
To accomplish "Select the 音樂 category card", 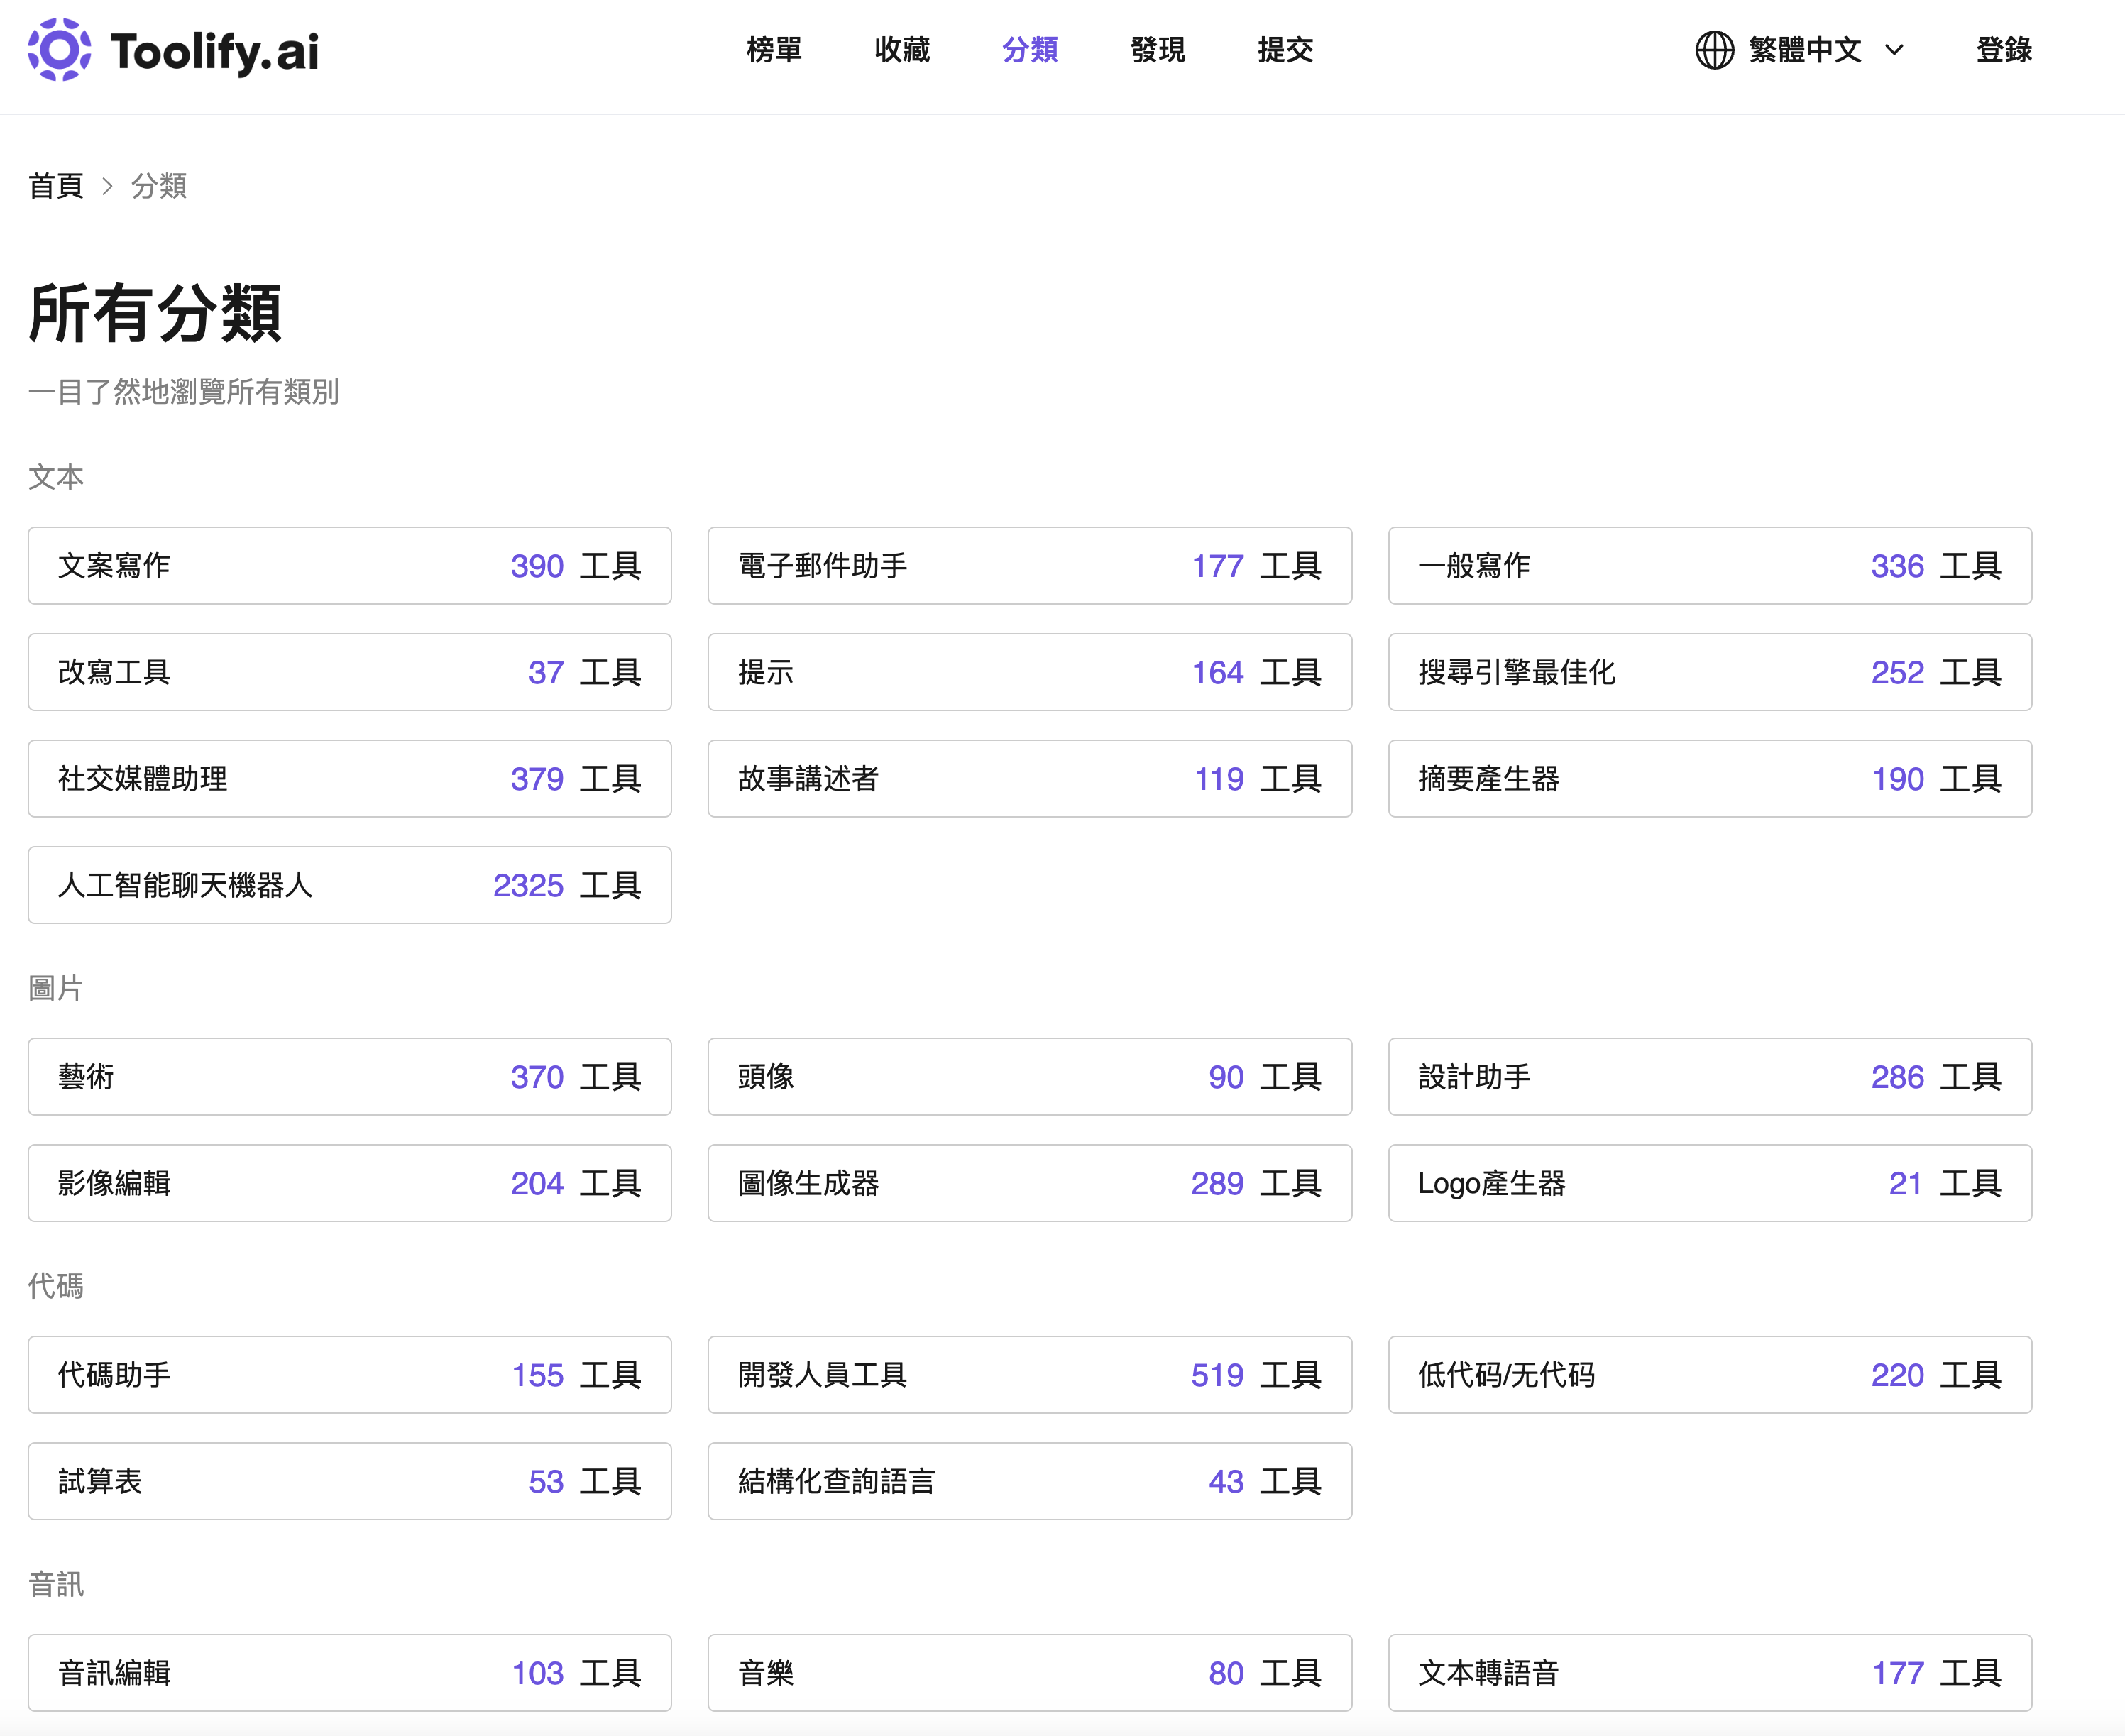I will [1029, 1673].
